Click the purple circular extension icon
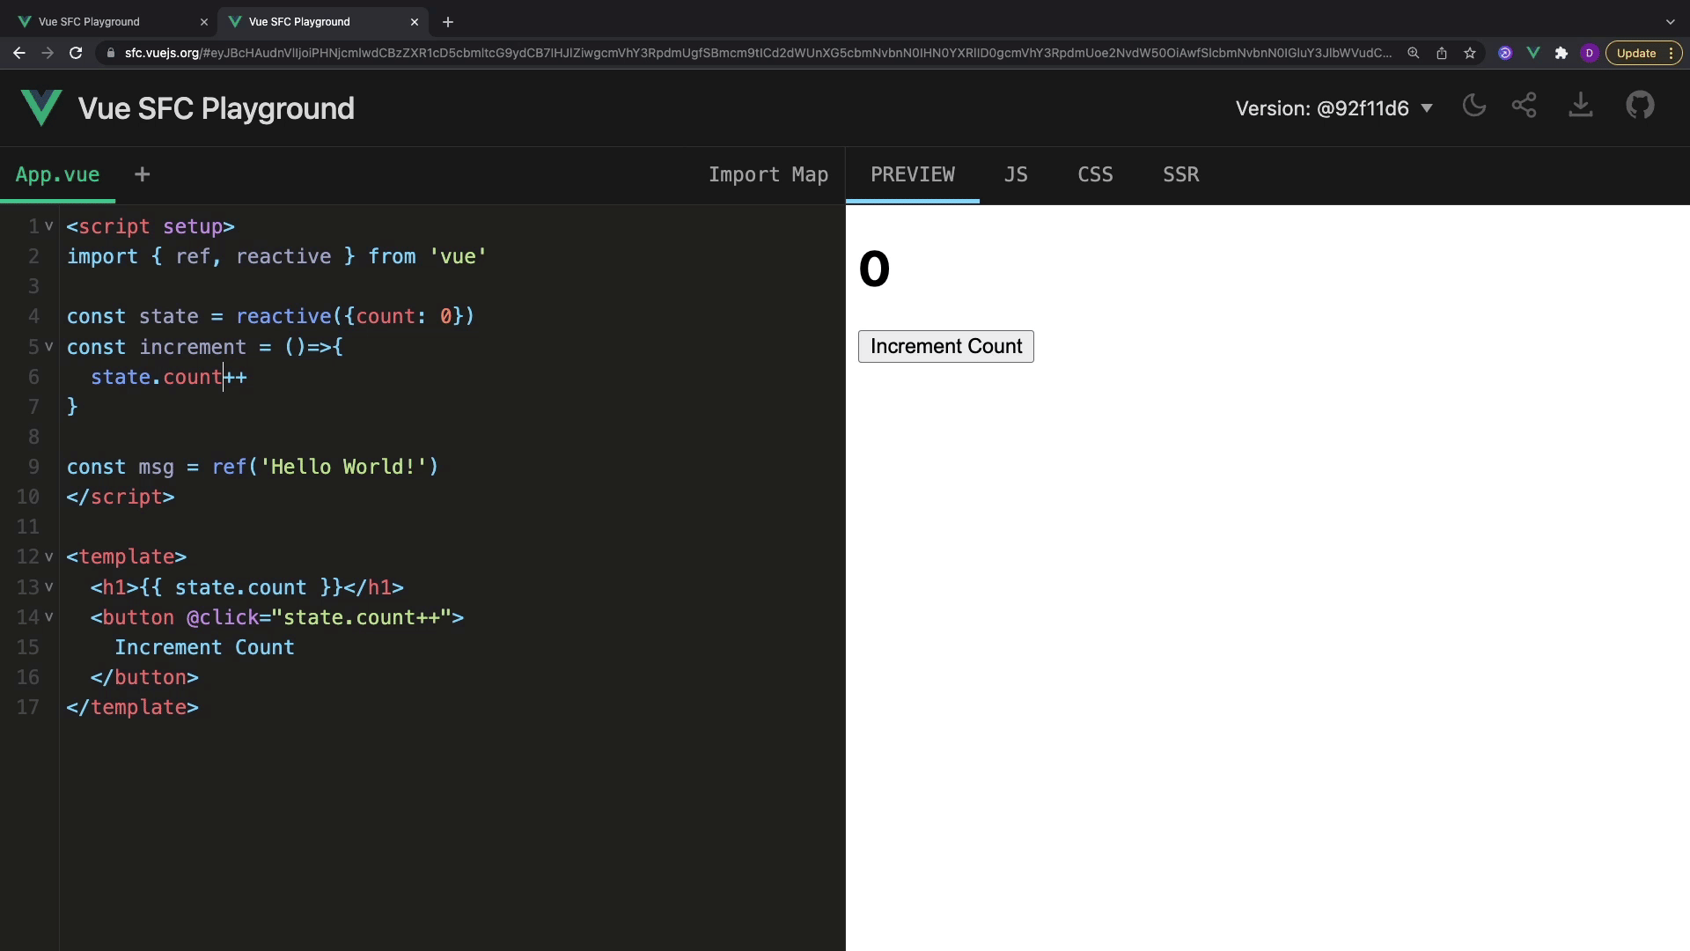This screenshot has height=951, width=1690. (1505, 53)
